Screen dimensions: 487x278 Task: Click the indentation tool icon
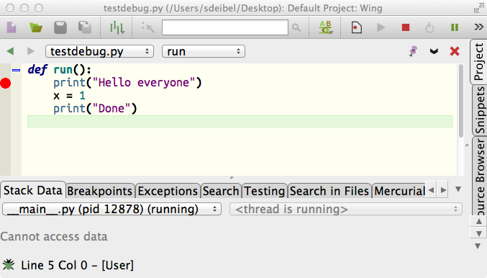coord(117,27)
